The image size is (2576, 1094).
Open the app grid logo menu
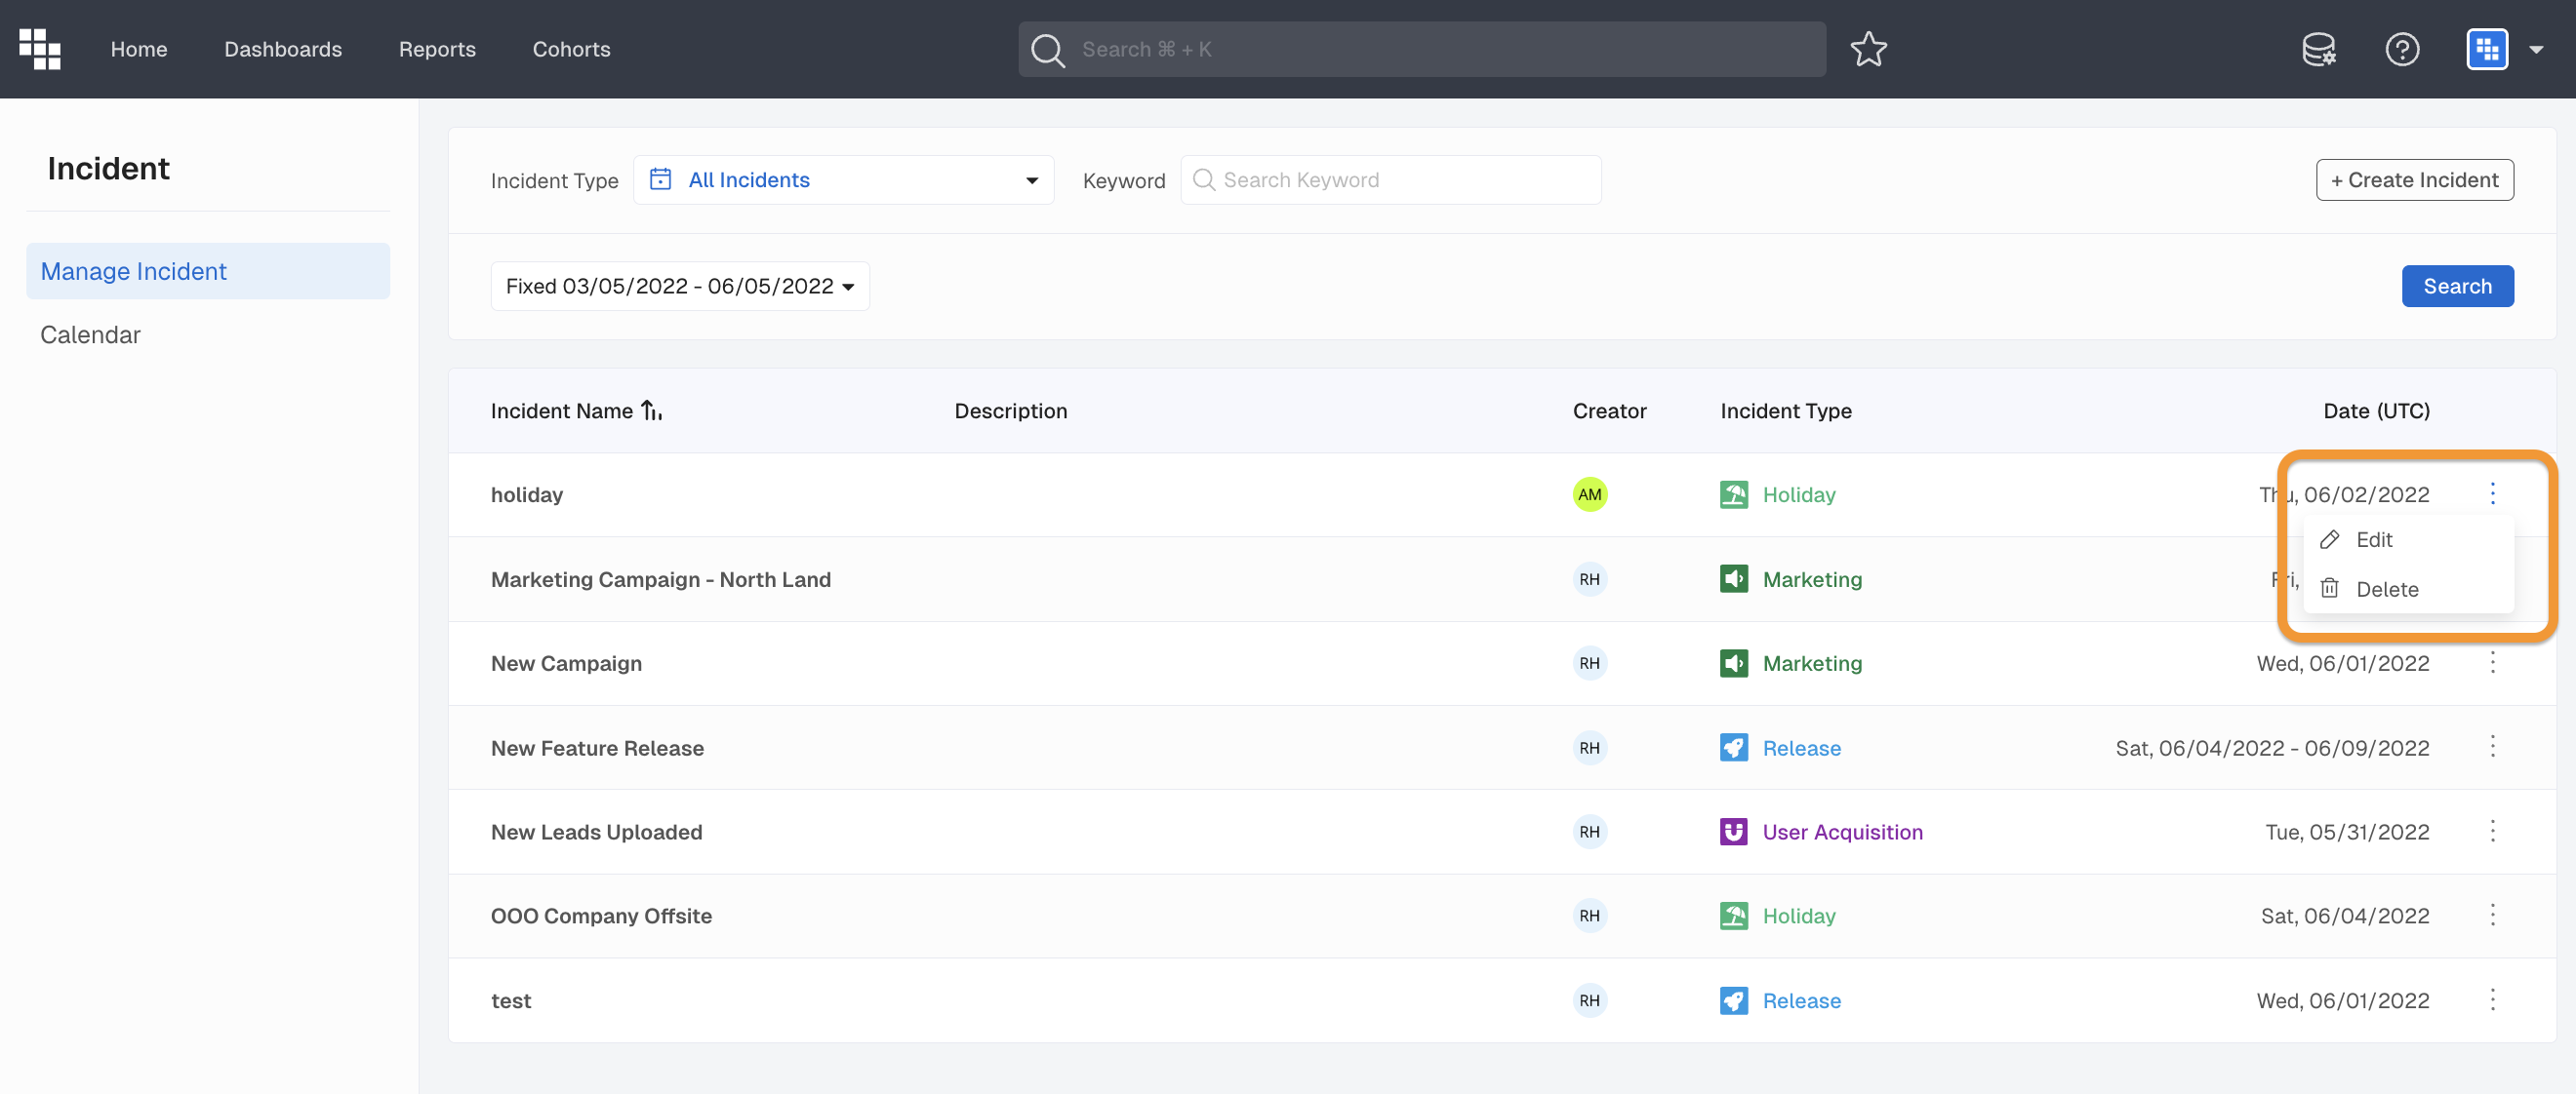[x=40, y=49]
